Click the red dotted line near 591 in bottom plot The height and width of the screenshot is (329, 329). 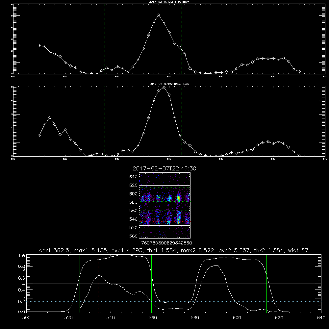pyautogui.click(x=218, y=283)
